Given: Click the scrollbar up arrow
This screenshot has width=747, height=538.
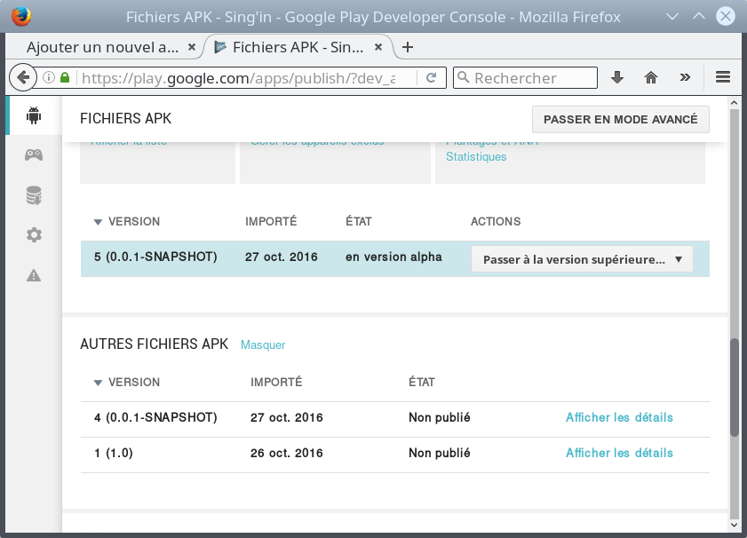Looking at the screenshot, I should pyautogui.click(x=735, y=102).
